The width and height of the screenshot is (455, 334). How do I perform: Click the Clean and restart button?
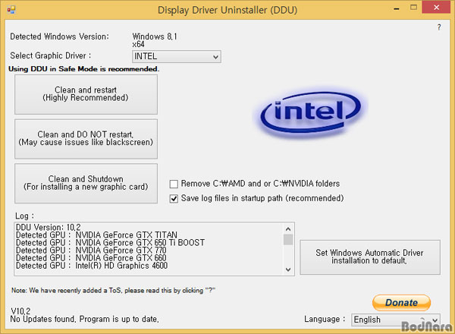86,94
